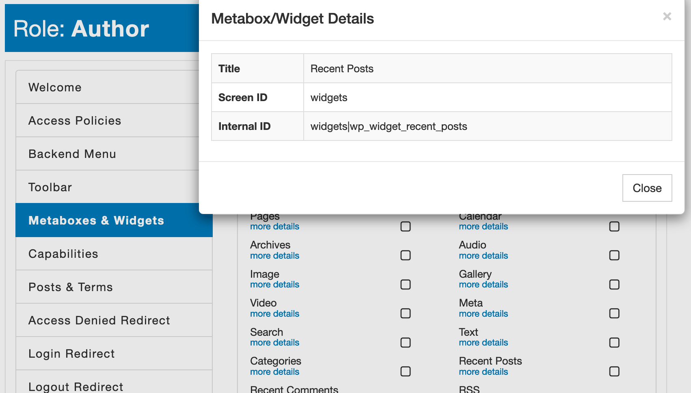Check the Audio widget checkbox

(614, 255)
